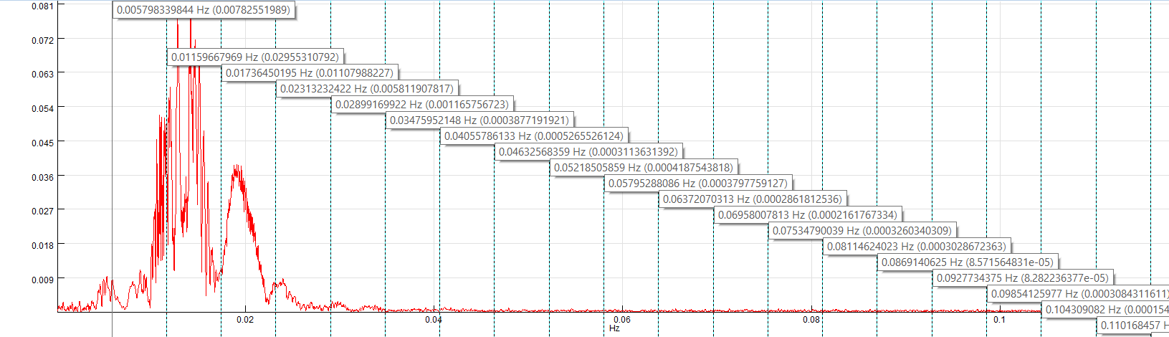This screenshot has width=1169, height=337.
Task: Click the 0.06958007813 Hz marker label
Action: pyautogui.click(x=807, y=215)
